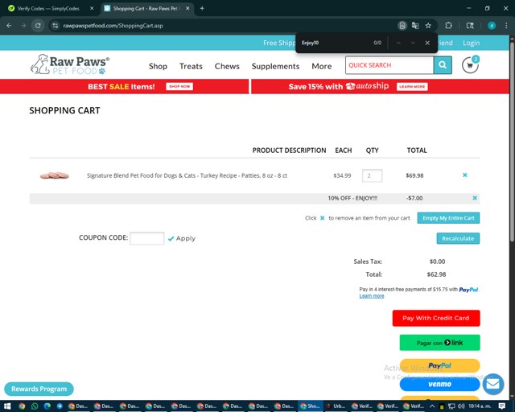Click the Recalculate button
This screenshot has height=412, width=515.
[x=458, y=238]
